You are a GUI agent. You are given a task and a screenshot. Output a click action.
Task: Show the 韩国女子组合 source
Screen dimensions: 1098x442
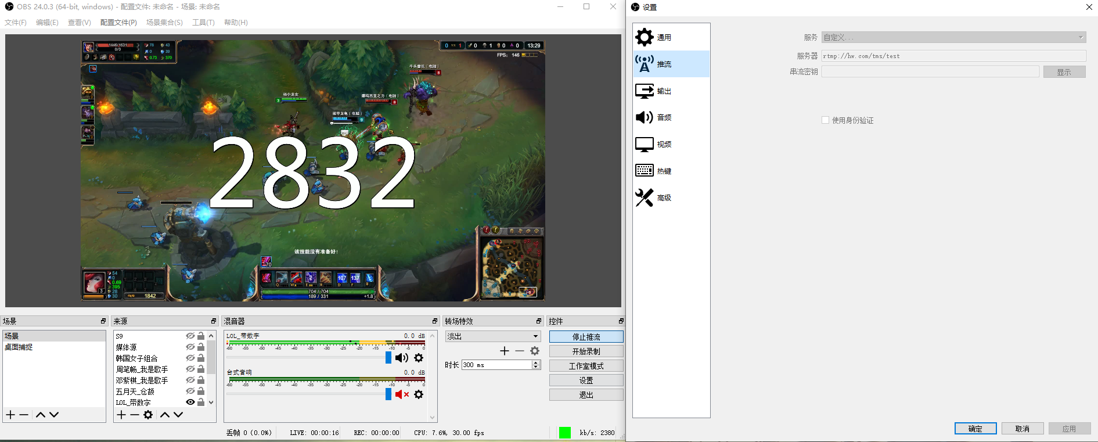click(190, 358)
